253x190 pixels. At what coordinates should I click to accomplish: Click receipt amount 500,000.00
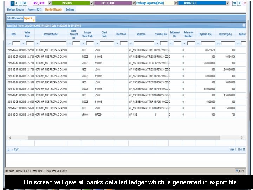point(231,82)
